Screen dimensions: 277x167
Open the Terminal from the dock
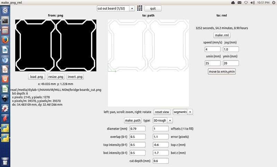[5, 21]
